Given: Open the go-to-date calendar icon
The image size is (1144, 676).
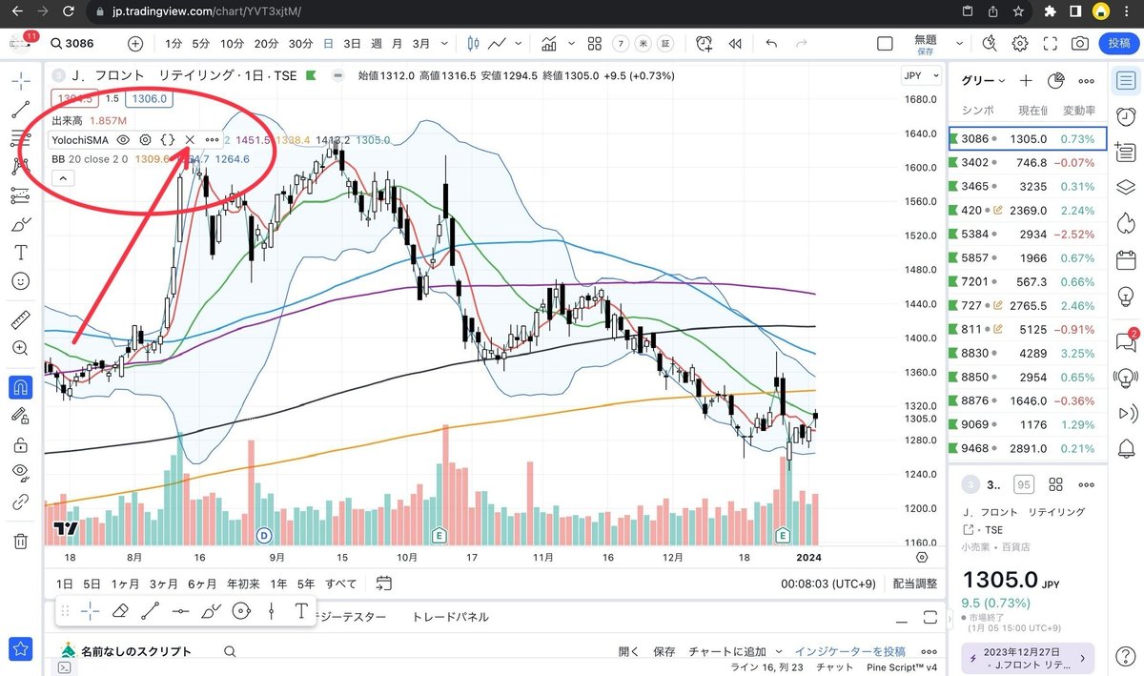Looking at the screenshot, I should [x=384, y=584].
